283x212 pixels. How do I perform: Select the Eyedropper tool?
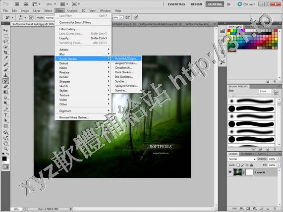[5, 58]
